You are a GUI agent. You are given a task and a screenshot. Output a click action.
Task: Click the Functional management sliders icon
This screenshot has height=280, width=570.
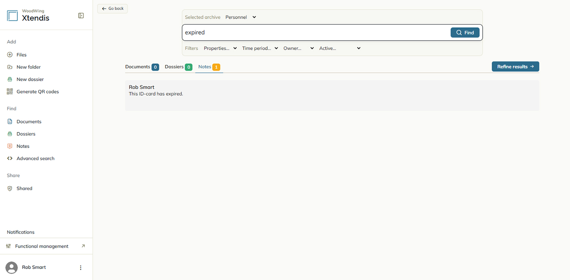tap(8, 246)
